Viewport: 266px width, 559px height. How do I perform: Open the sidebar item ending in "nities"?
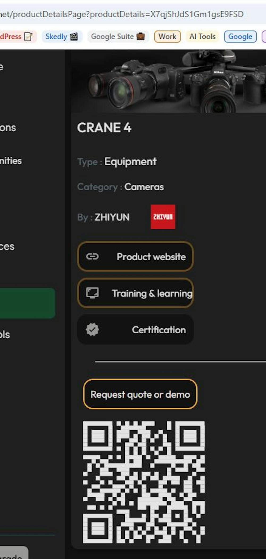click(x=11, y=161)
